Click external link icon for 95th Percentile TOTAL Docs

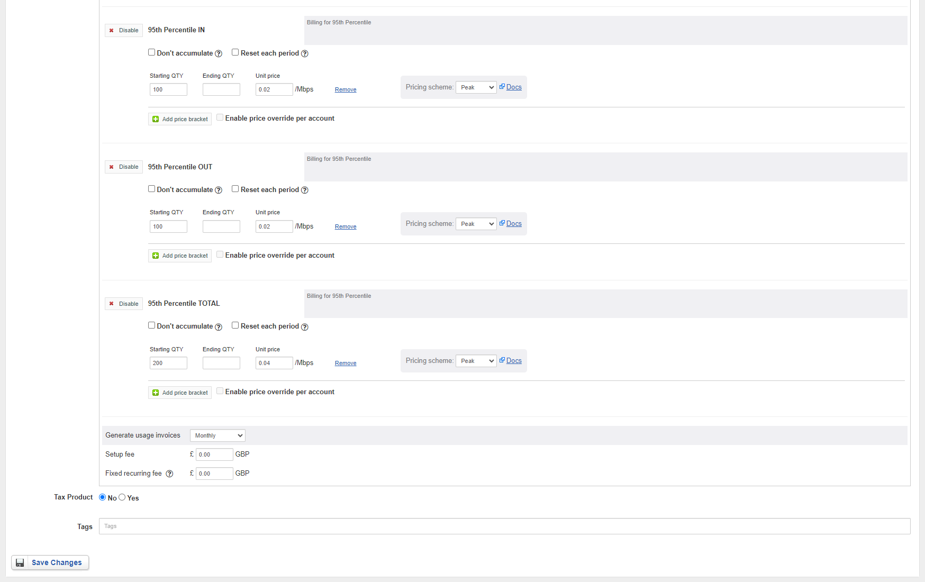tap(502, 360)
